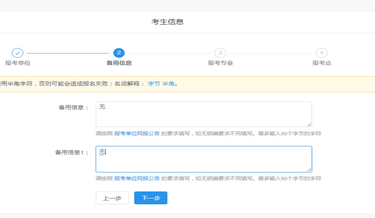This screenshot has height=218, width=375.
Task: Open the 半角 term explanation link
Action: pos(168,84)
